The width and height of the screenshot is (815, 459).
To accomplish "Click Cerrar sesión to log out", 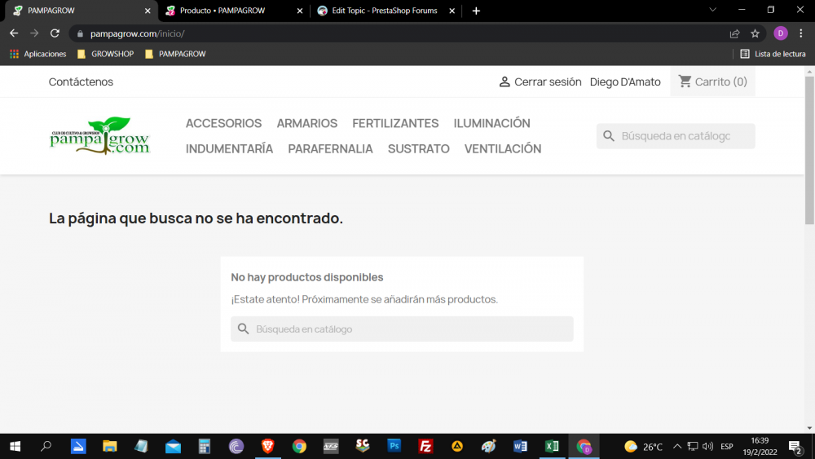I will [540, 82].
